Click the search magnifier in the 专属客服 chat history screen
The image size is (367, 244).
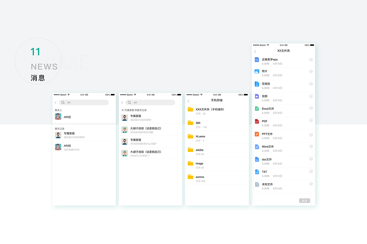pos(130,102)
